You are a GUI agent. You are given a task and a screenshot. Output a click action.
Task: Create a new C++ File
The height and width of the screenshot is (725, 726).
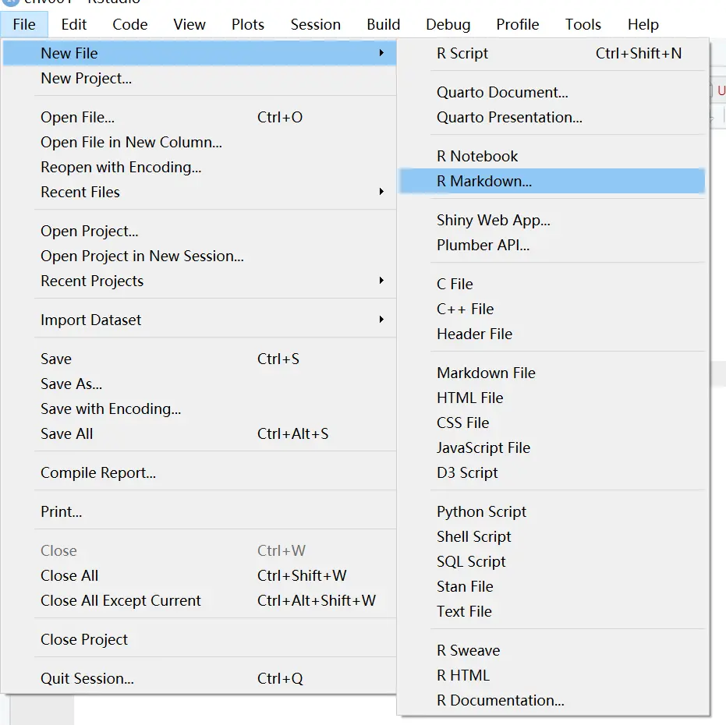(552, 309)
